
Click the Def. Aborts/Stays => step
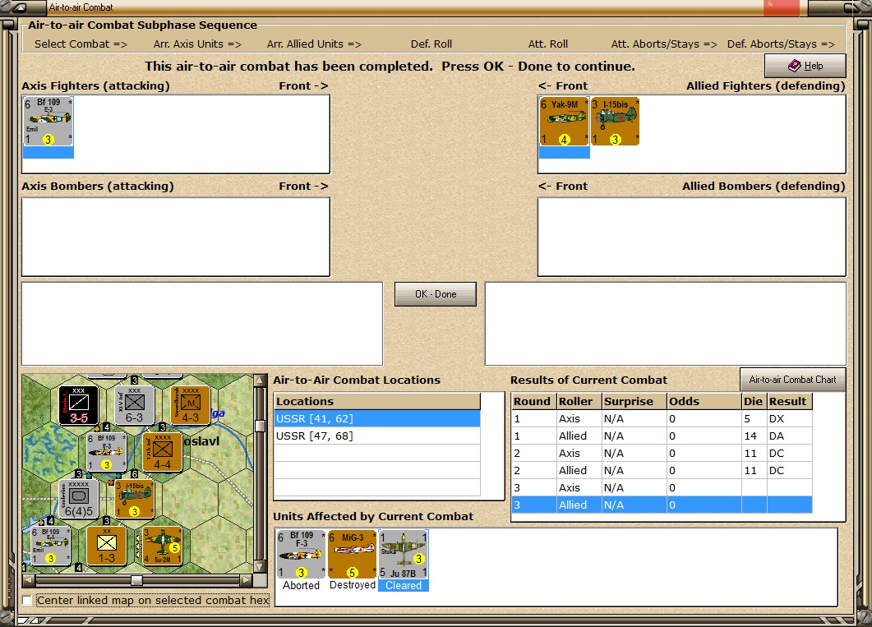[x=781, y=44]
